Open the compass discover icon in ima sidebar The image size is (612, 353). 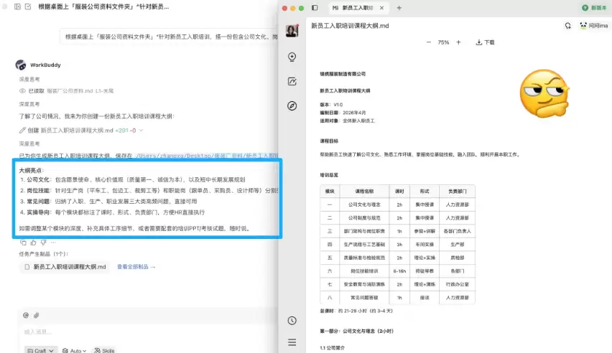click(292, 105)
